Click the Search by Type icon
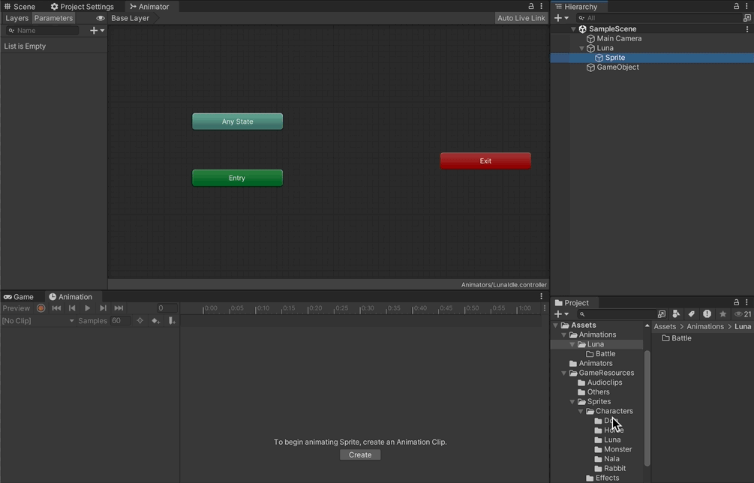The image size is (754, 483). 676,313
